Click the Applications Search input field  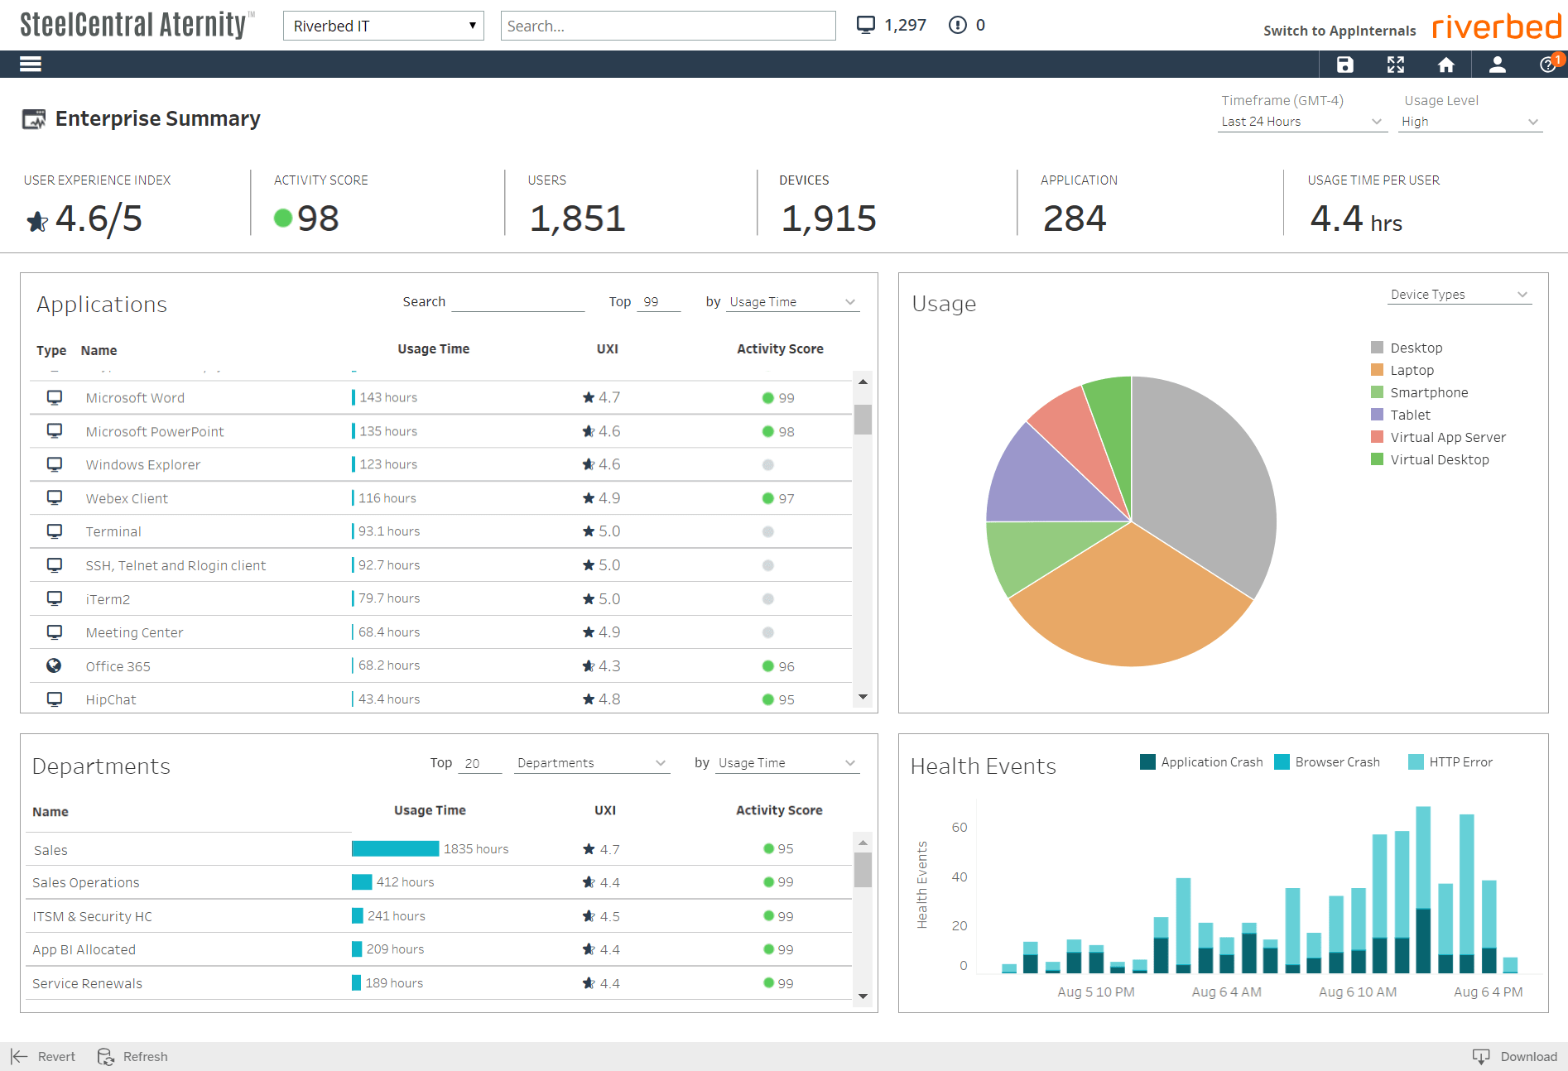518,302
